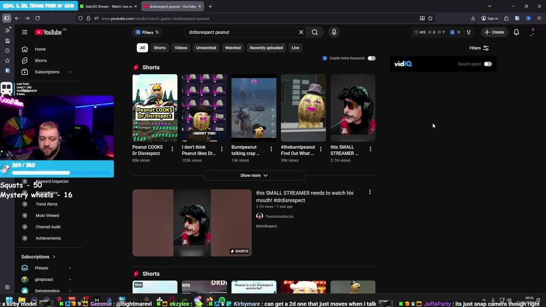Open the SMALL STREAMER video thumbnail
This screenshot has width=546, height=307.
[192, 223]
